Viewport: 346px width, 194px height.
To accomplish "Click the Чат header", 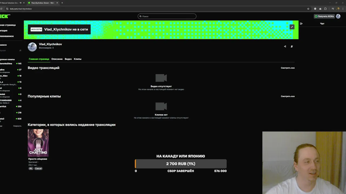I will pos(322,24).
